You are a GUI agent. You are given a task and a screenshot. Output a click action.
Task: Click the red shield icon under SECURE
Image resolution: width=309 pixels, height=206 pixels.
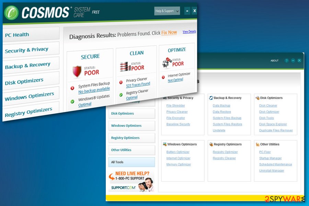(77, 71)
